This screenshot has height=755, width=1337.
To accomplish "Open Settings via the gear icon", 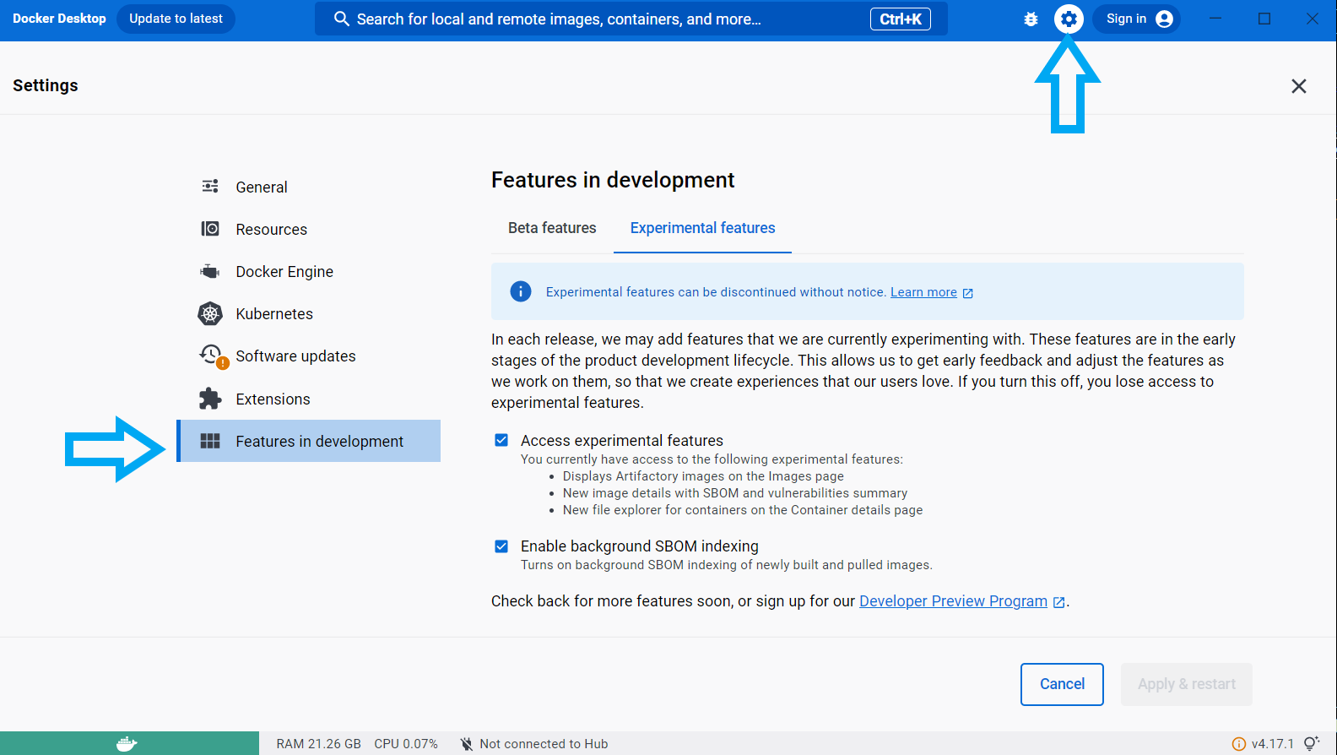I will coord(1069,19).
